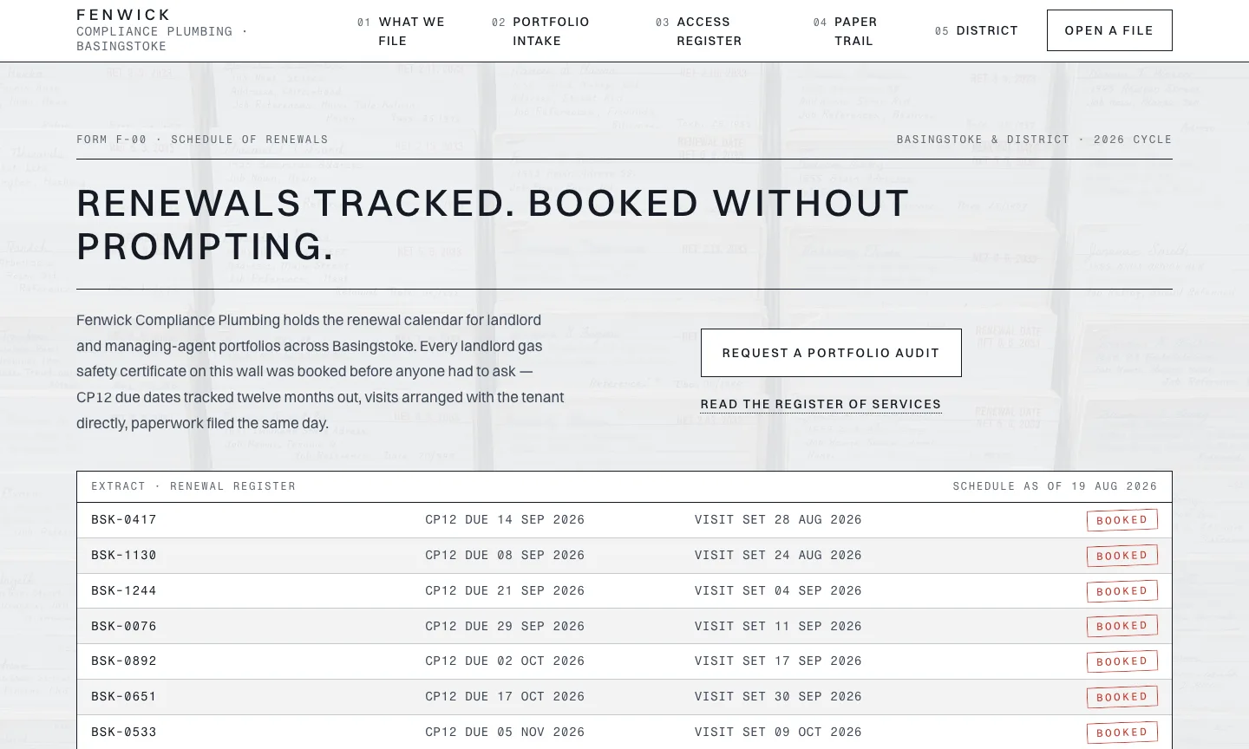The height and width of the screenshot is (749, 1249).
Task: Select row BSK-0651 reference
Action: (124, 697)
